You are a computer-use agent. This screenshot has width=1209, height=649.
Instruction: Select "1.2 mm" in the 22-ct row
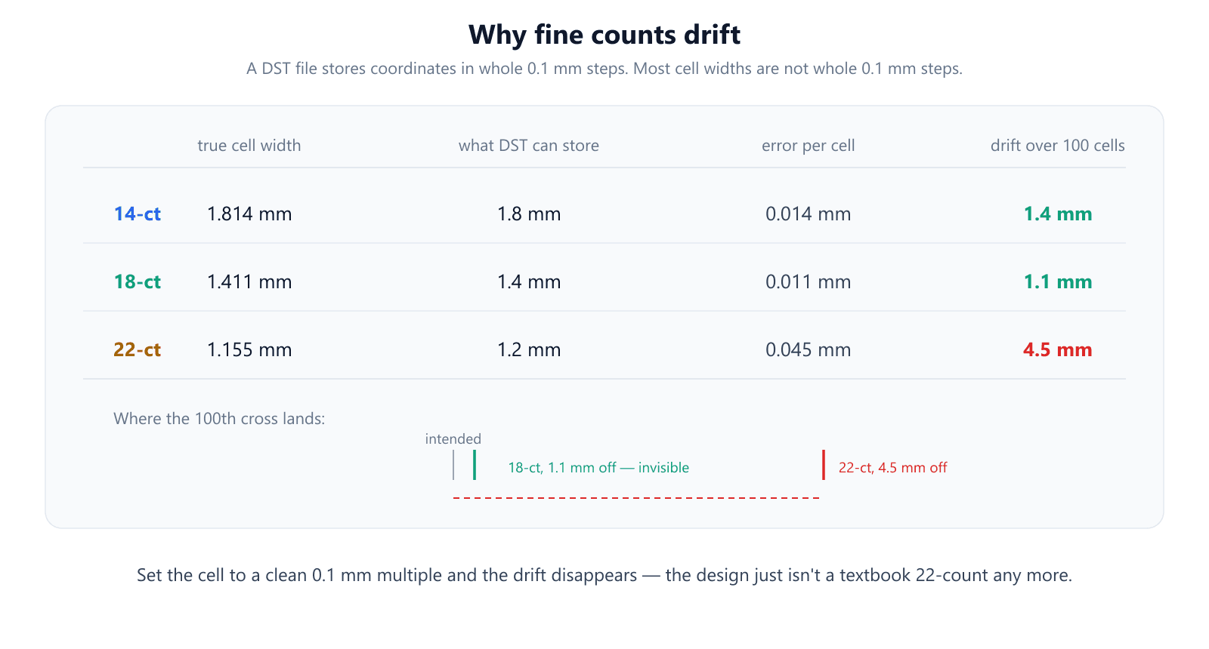coord(529,350)
